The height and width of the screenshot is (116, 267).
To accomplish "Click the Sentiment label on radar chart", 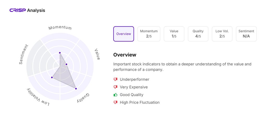I will (23, 55).
